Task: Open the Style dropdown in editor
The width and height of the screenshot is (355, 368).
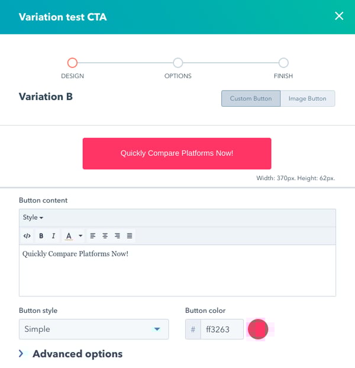Action: (33, 217)
